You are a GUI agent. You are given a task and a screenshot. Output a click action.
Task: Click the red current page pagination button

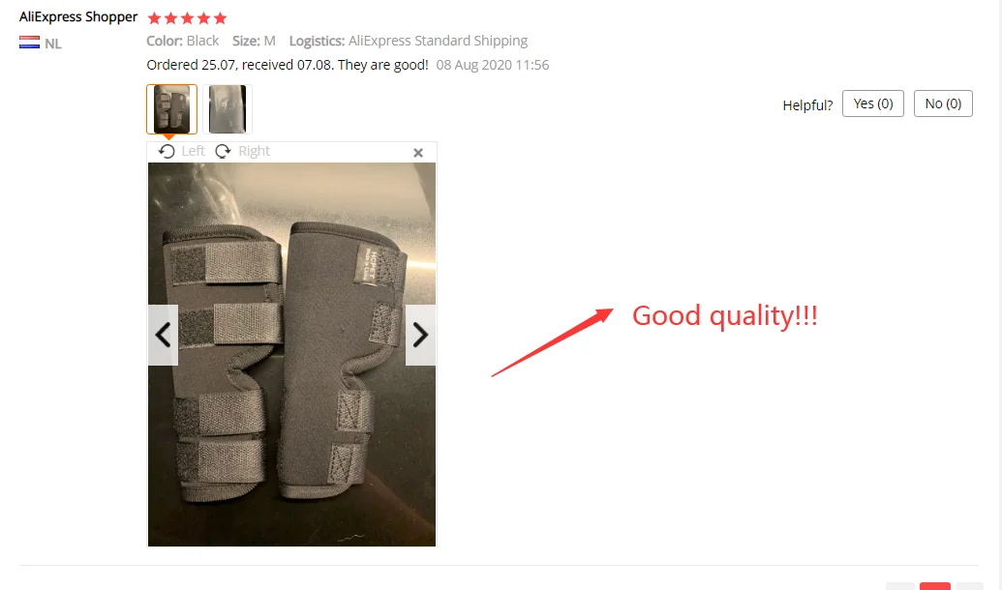[x=935, y=586]
